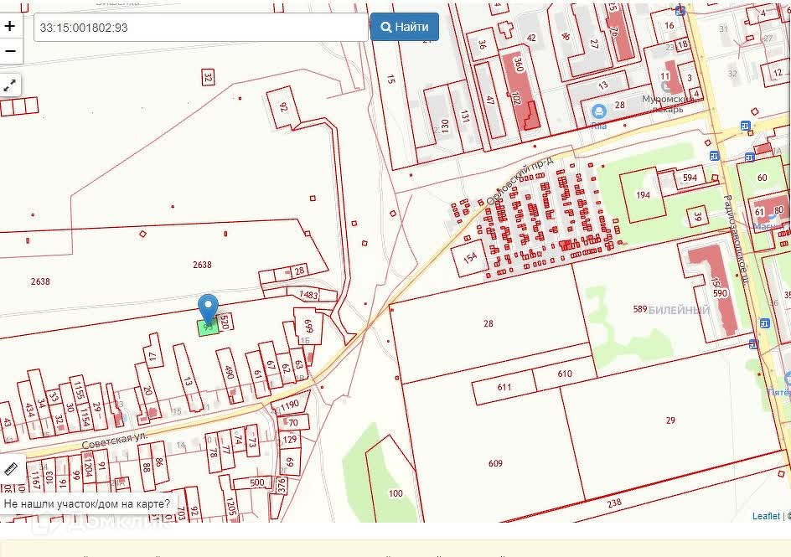Screen dimensions: 791x557
Task: Click the Найти search button
Action: click(404, 27)
